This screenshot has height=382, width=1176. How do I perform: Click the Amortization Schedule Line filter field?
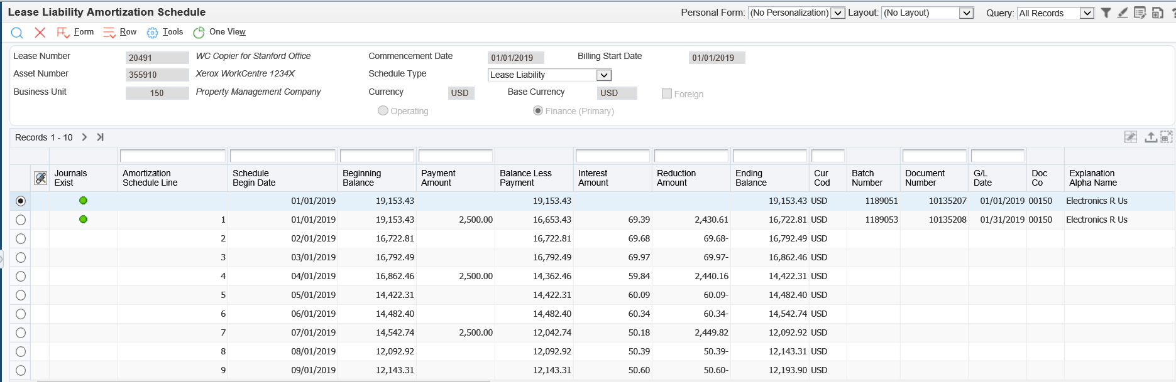(x=173, y=156)
